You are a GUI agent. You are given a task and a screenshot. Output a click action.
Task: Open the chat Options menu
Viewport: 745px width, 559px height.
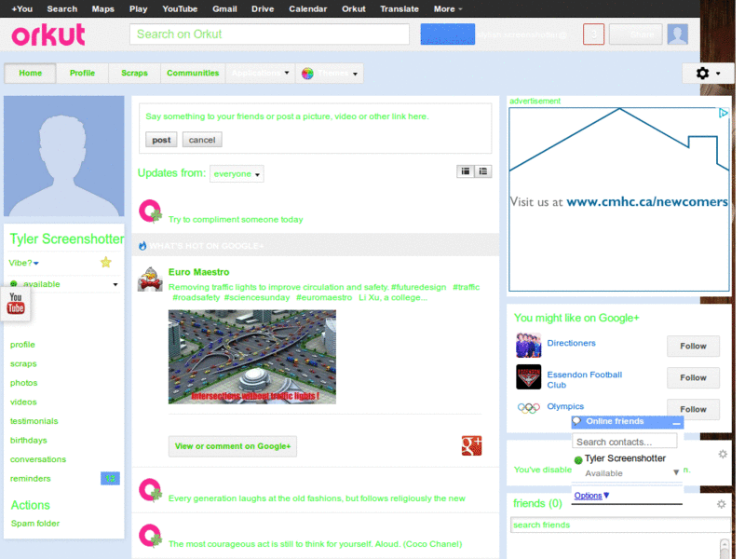[x=591, y=496]
